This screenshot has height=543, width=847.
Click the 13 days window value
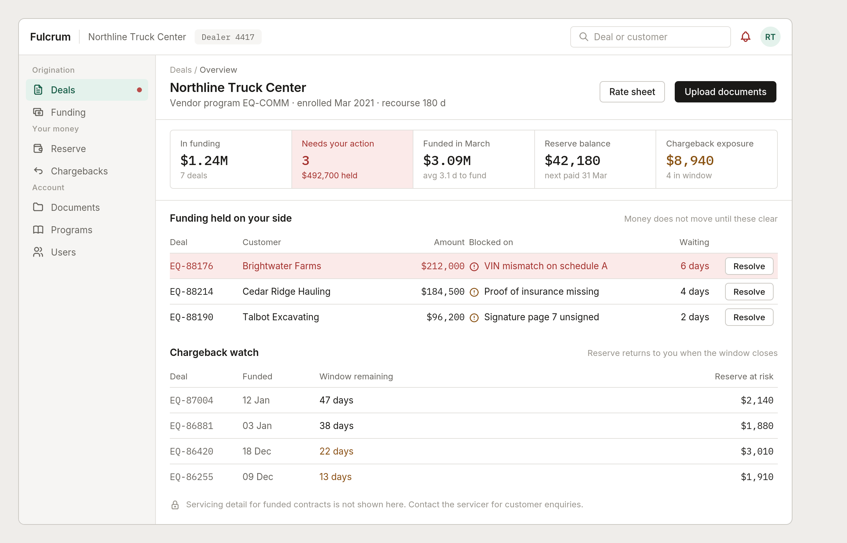(335, 477)
